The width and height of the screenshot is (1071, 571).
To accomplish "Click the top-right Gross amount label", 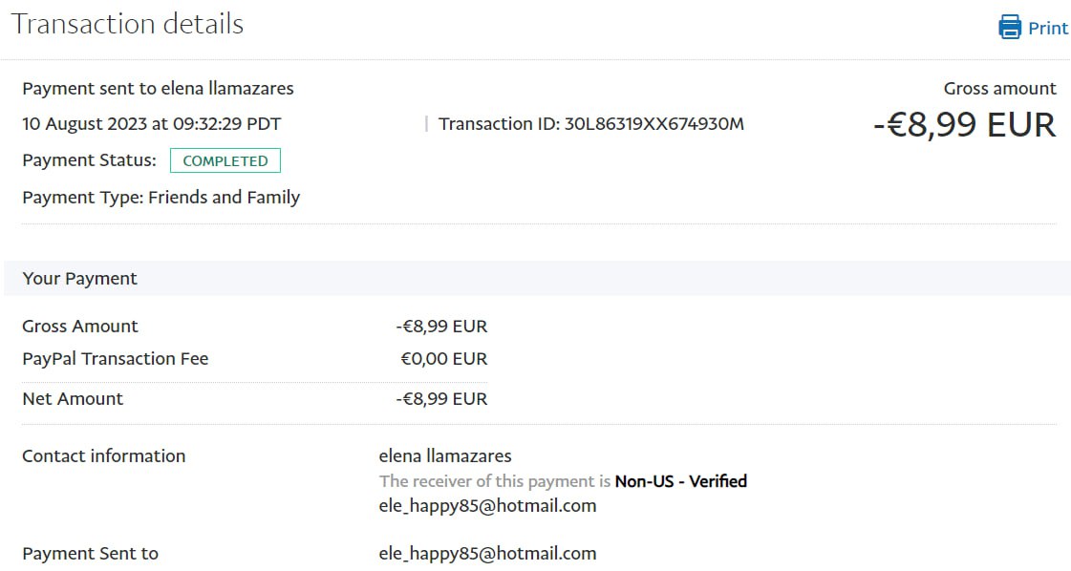I will 999,89.
